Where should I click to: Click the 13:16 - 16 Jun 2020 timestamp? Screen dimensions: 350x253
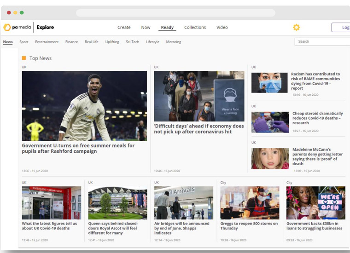(305, 95)
